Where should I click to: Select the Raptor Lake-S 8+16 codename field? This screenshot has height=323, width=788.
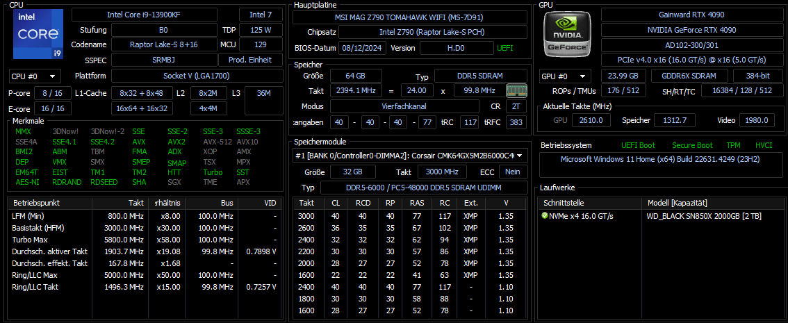(x=164, y=44)
